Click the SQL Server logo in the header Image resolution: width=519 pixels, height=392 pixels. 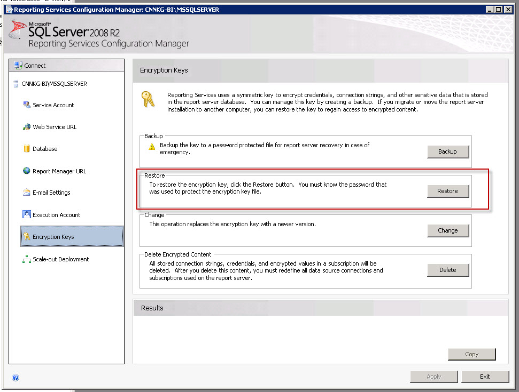[x=18, y=30]
